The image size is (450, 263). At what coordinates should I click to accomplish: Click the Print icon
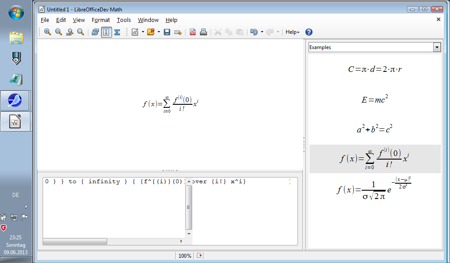tap(203, 32)
